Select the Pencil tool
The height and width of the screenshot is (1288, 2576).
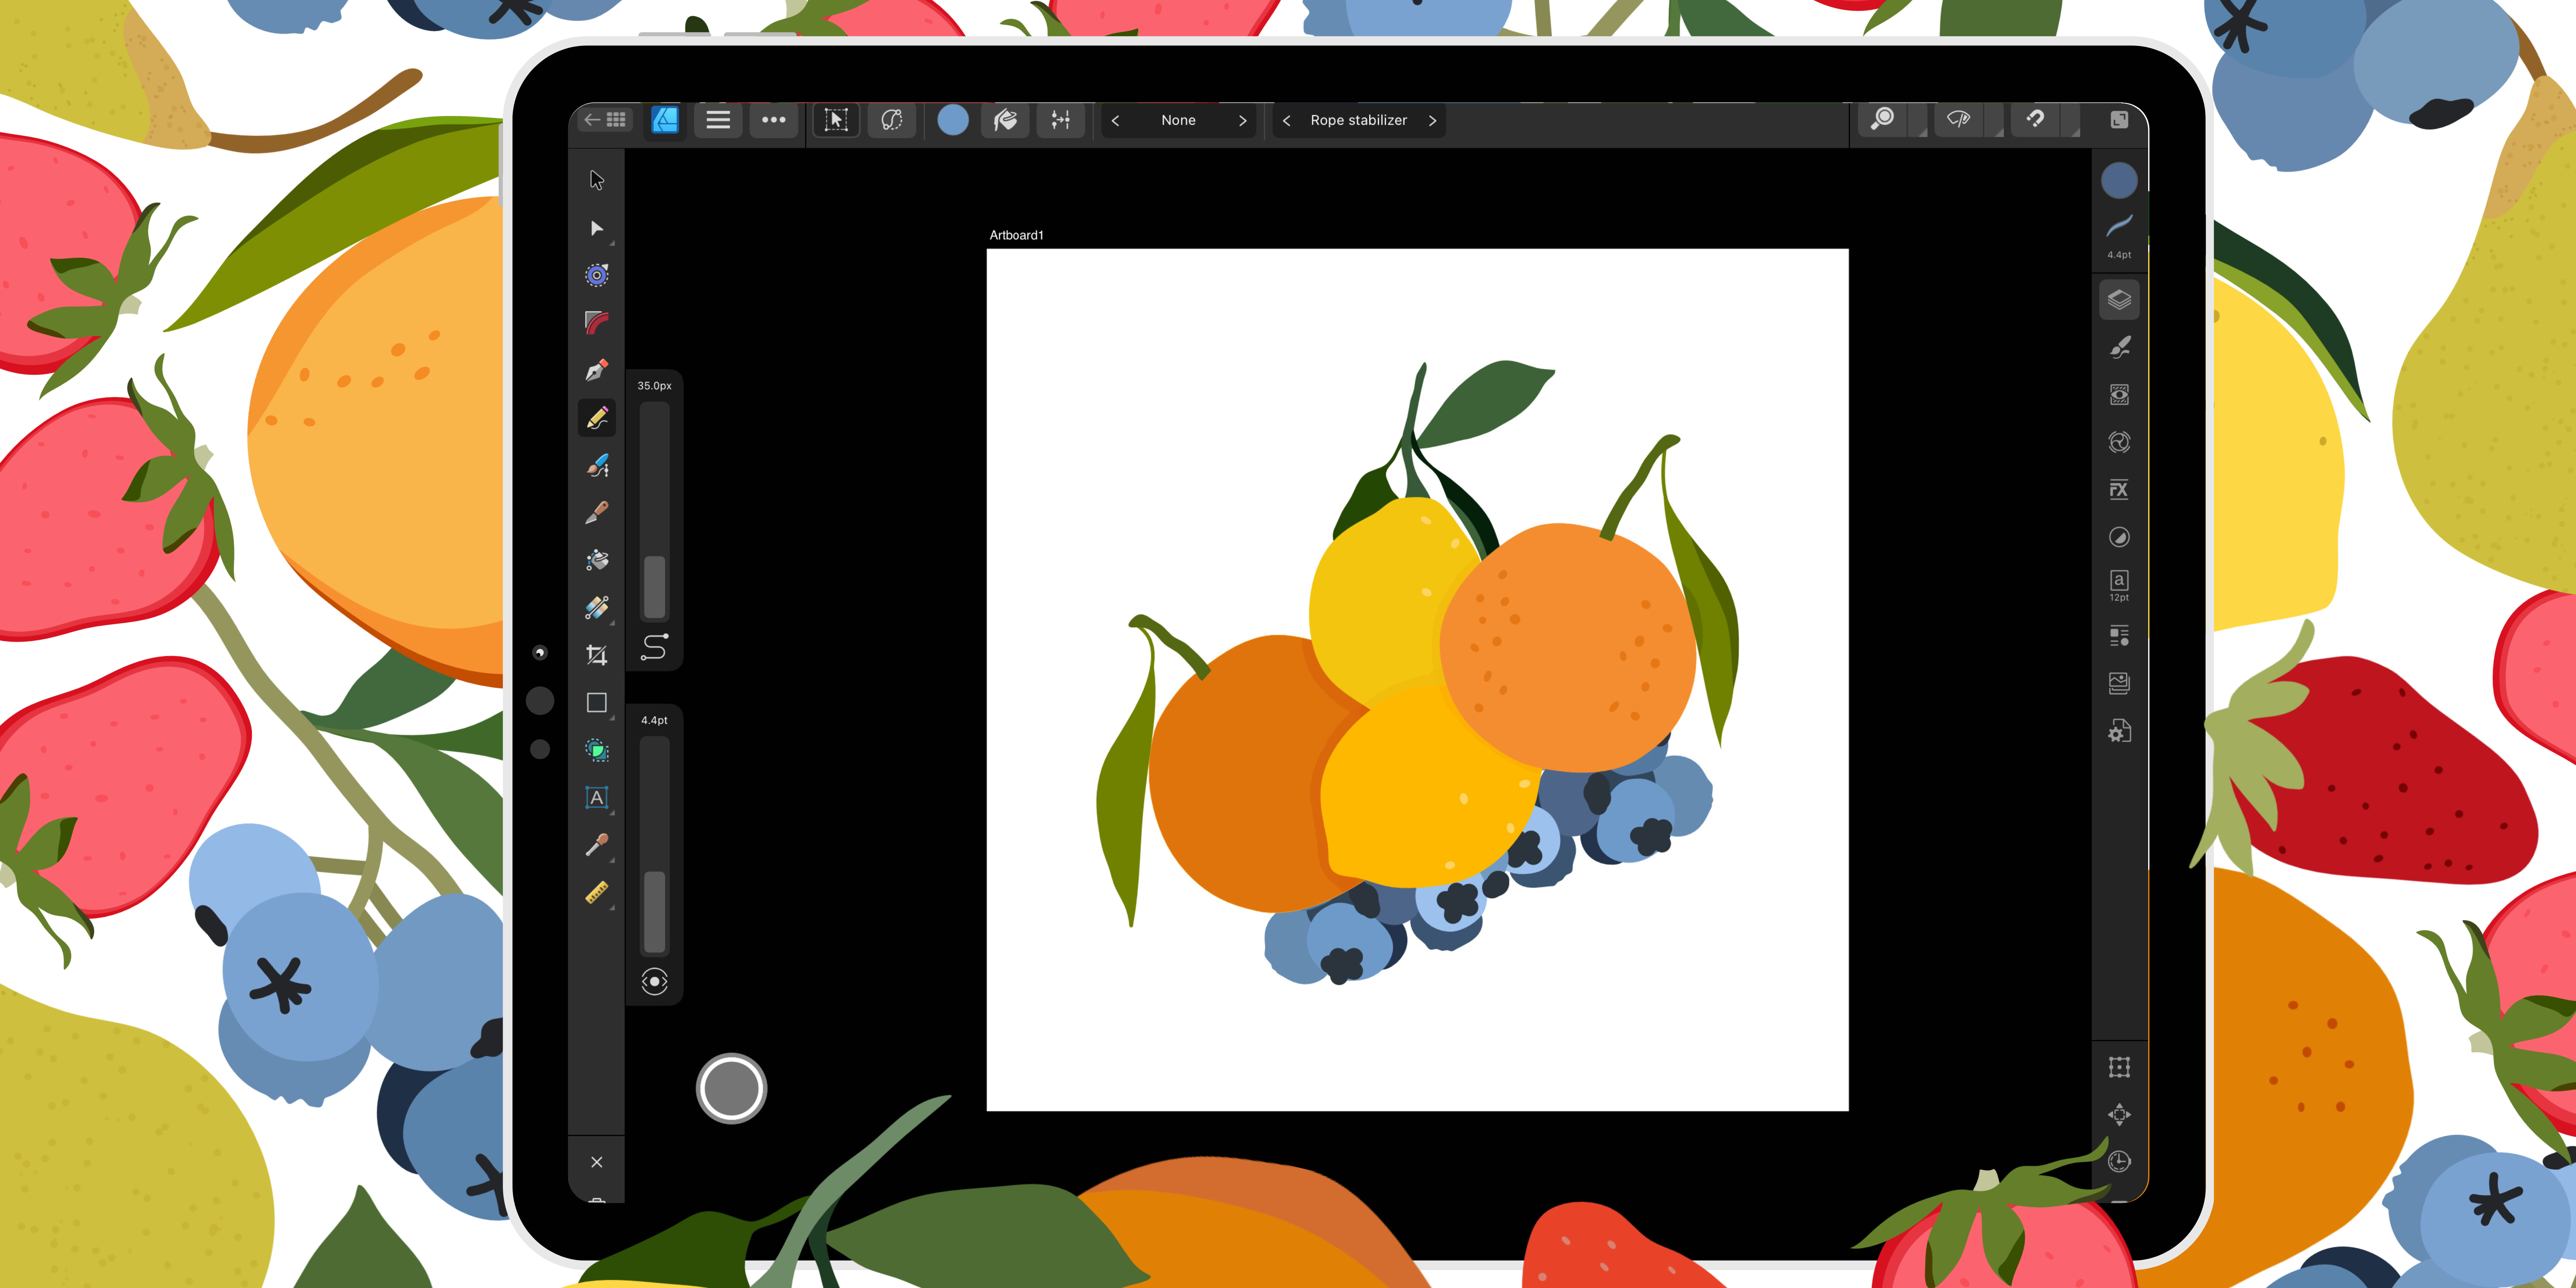tap(597, 418)
